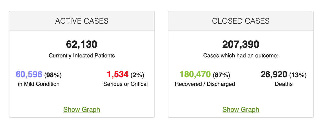Click the 26,920 deaths number
This screenshot has width=321, height=125.
[x=274, y=74]
